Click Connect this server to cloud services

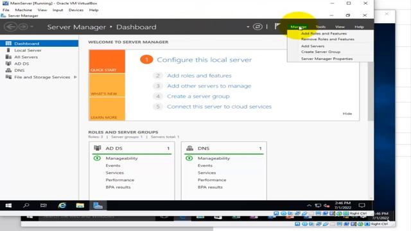pyautogui.click(x=219, y=107)
